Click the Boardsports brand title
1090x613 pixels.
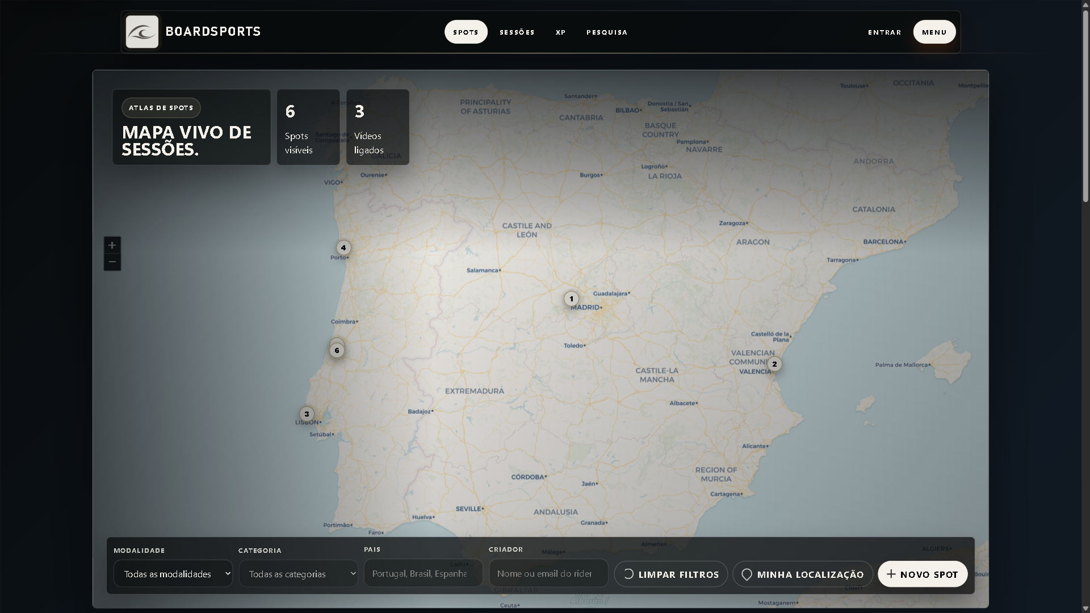click(x=213, y=32)
